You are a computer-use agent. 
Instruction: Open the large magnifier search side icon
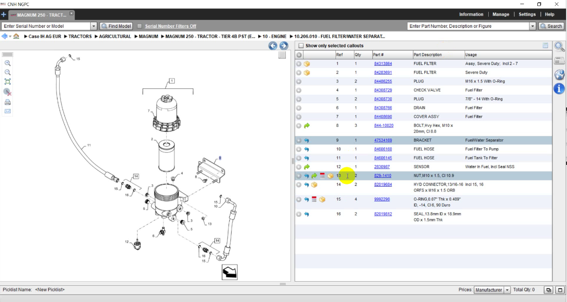coord(560,47)
